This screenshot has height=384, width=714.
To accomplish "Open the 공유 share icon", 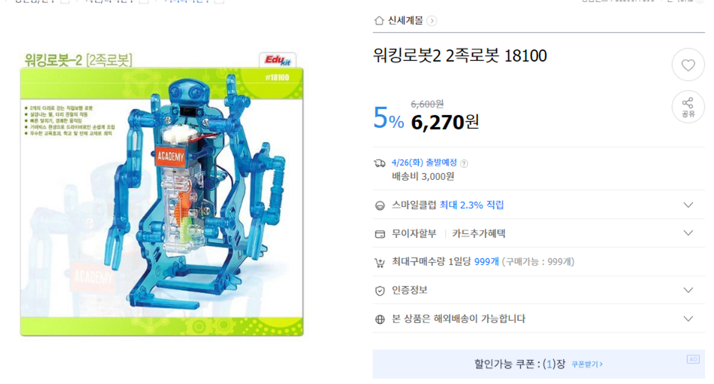I will [x=688, y=107].
